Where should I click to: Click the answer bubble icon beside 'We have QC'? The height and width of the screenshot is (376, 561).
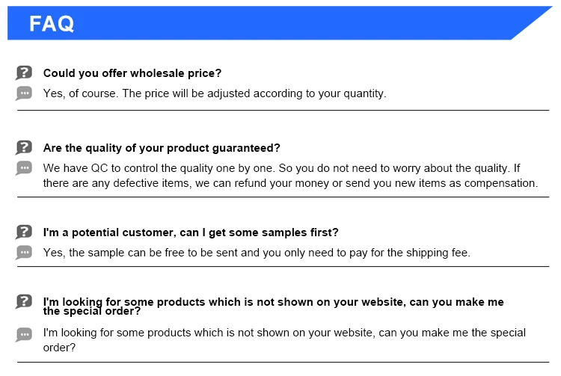(24, 168)
